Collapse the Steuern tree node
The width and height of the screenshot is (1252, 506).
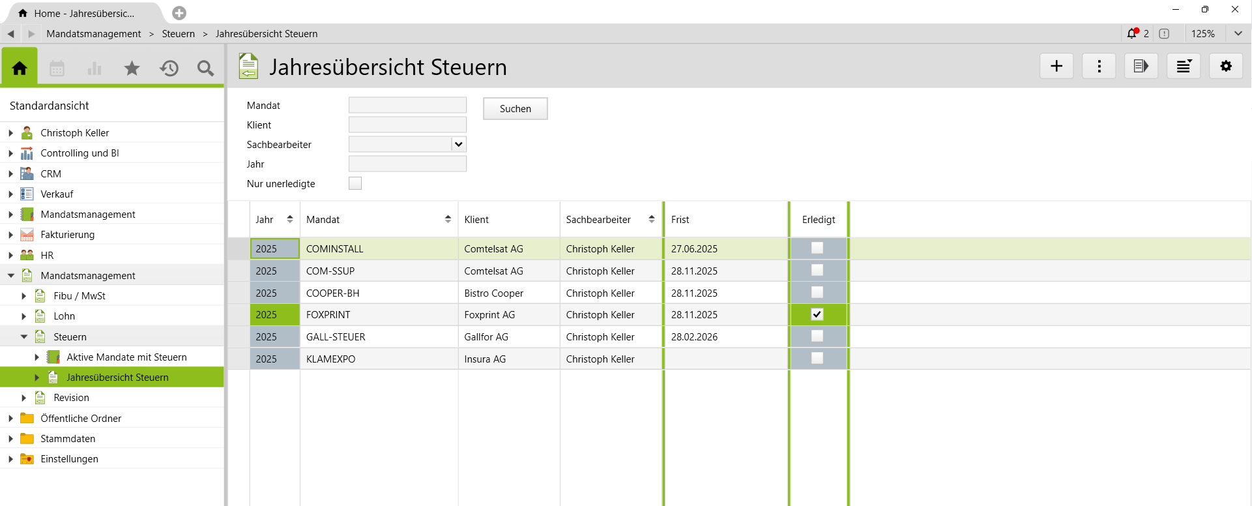24,337
